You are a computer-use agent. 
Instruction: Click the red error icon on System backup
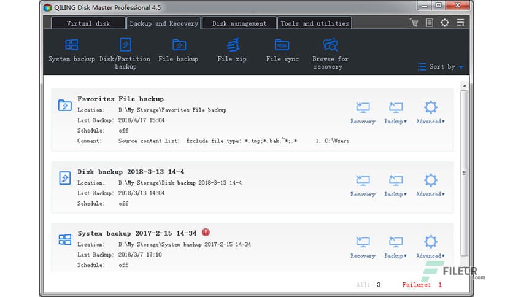pos(206,232)
